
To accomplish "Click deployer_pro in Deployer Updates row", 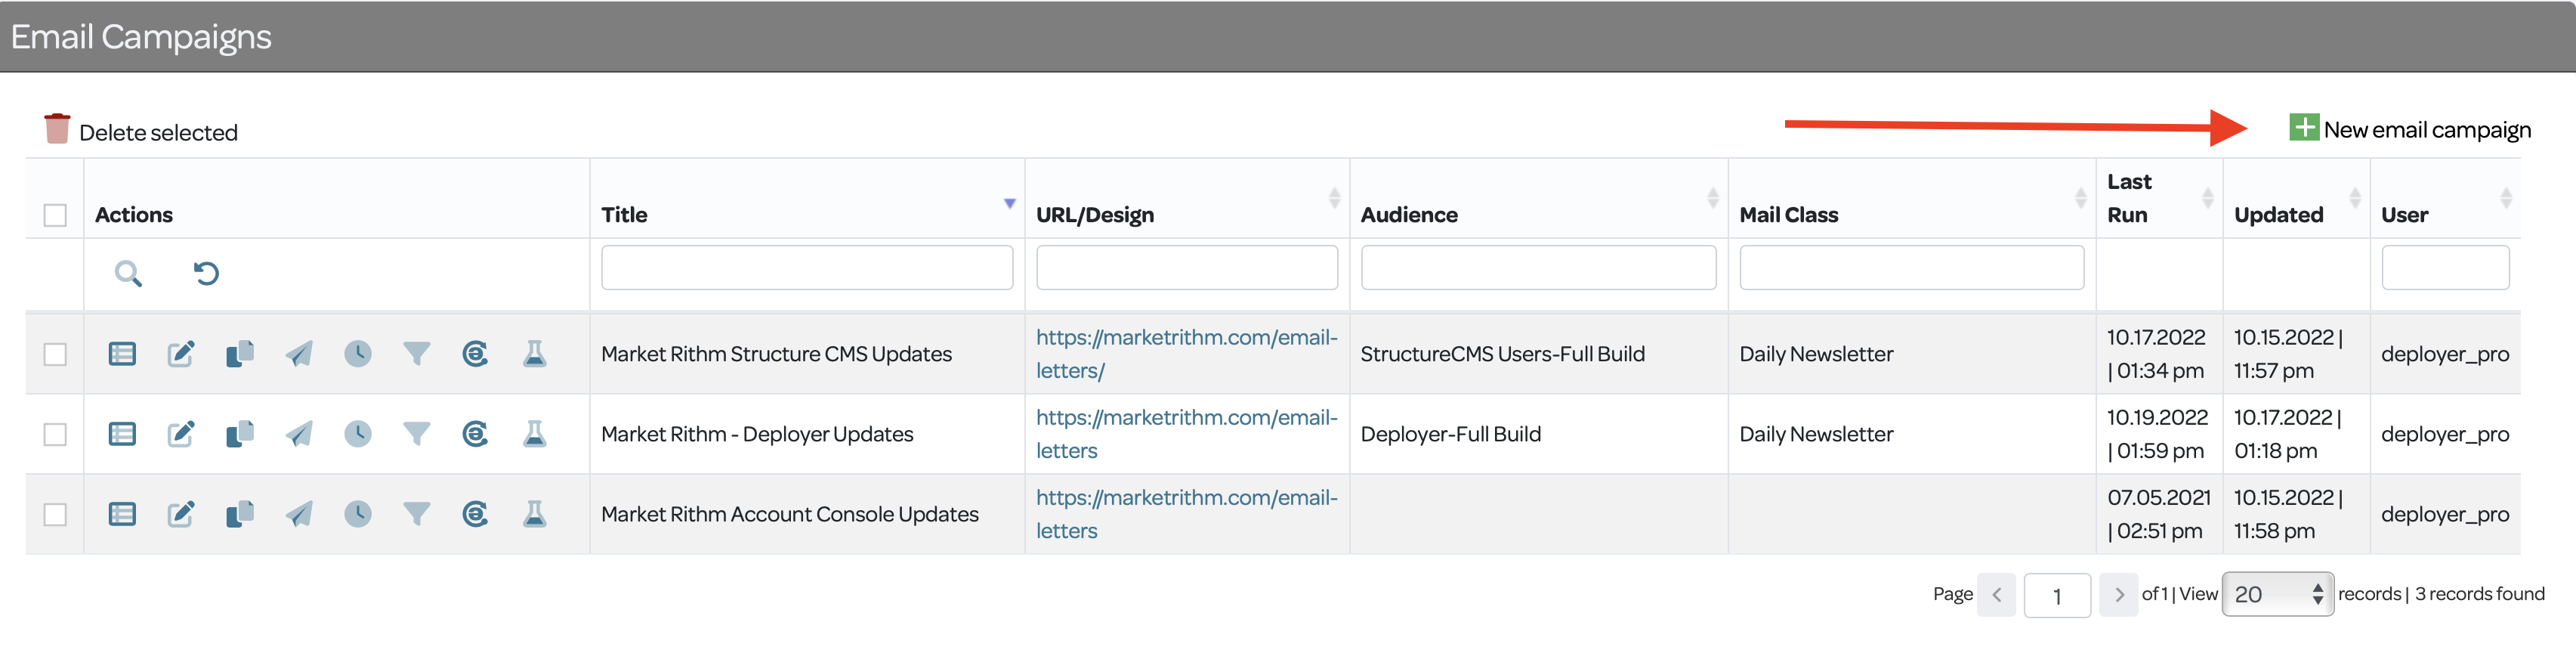I will [x=2445, y=434].
